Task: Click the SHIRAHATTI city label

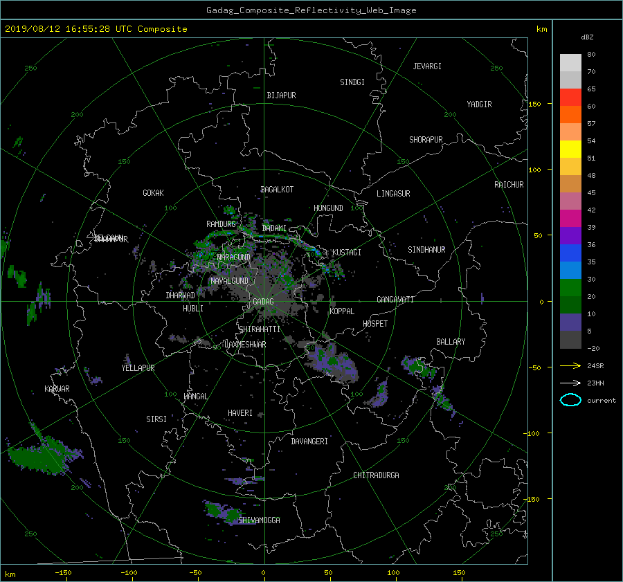Action: click(x=260, y=329)
